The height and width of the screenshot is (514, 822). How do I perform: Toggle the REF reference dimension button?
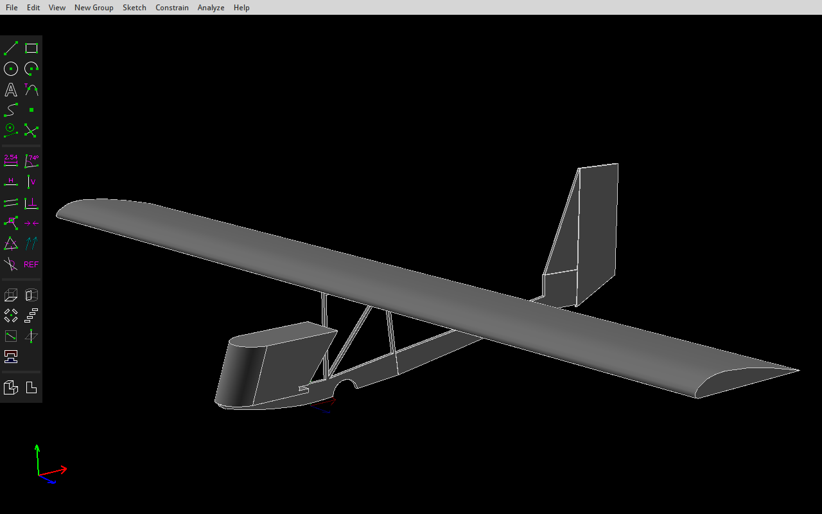point(31,264)
